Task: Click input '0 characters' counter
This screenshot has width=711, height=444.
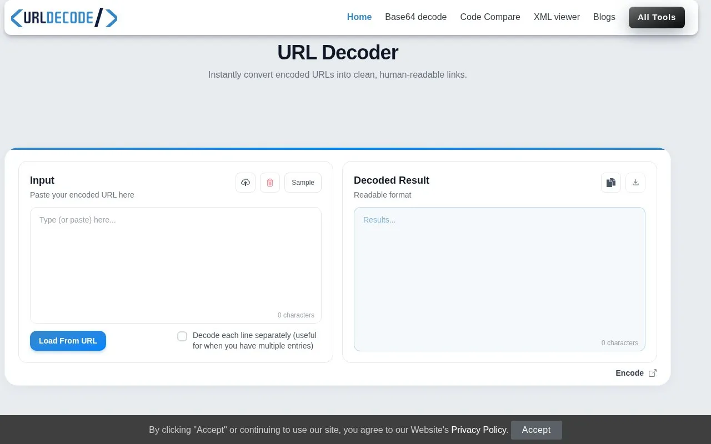Action: [x=296, y=315]
